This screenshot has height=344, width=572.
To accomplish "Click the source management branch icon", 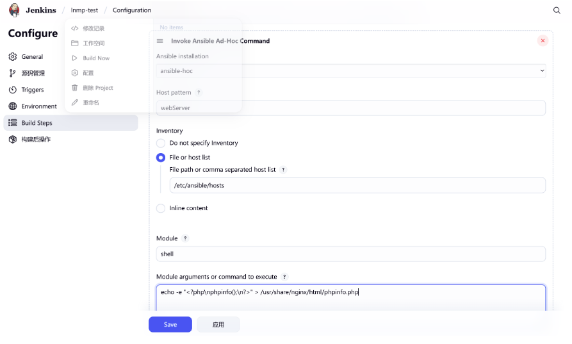I will [x=13, y=73].
